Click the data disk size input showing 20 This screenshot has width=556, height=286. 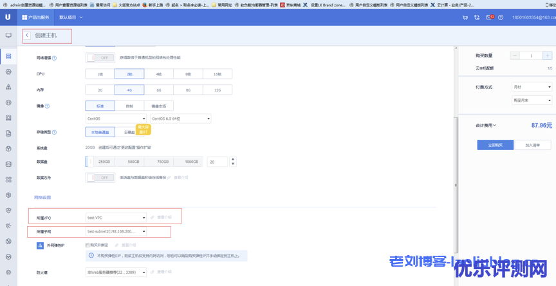point(218,162)
